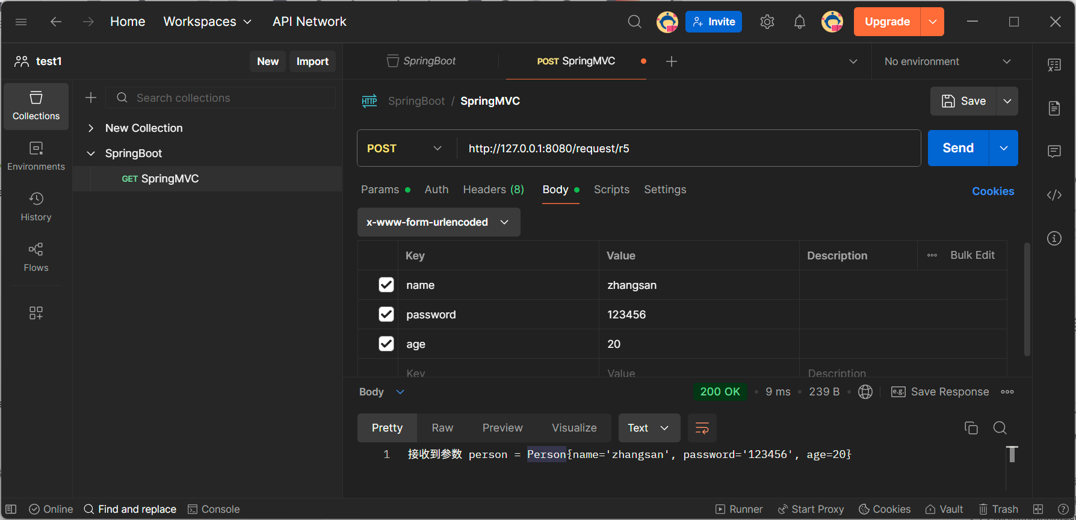Toggle the sidebar layout icon in status bar
This screenshot has width=1076, height=520.
[x=11, y=509]
